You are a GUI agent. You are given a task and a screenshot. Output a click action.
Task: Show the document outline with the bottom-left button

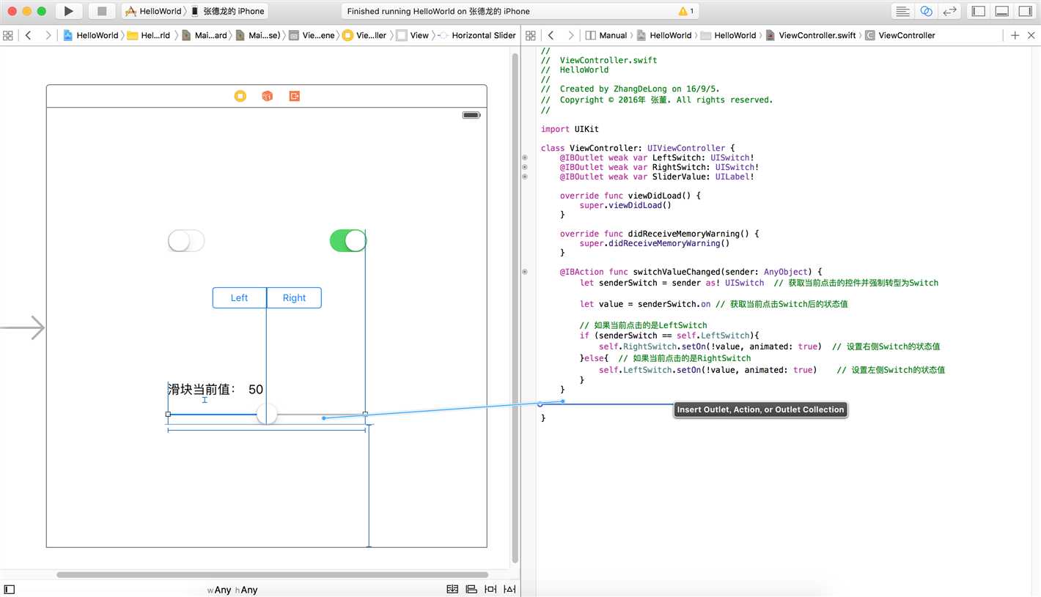[x=10, y=590]
